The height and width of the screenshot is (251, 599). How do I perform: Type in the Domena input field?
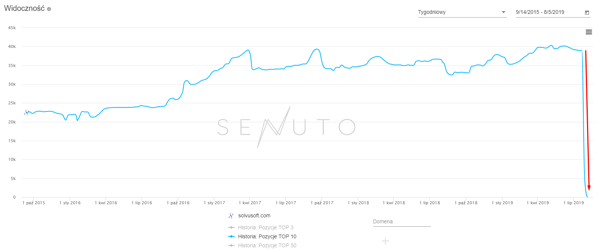(401, 222)
